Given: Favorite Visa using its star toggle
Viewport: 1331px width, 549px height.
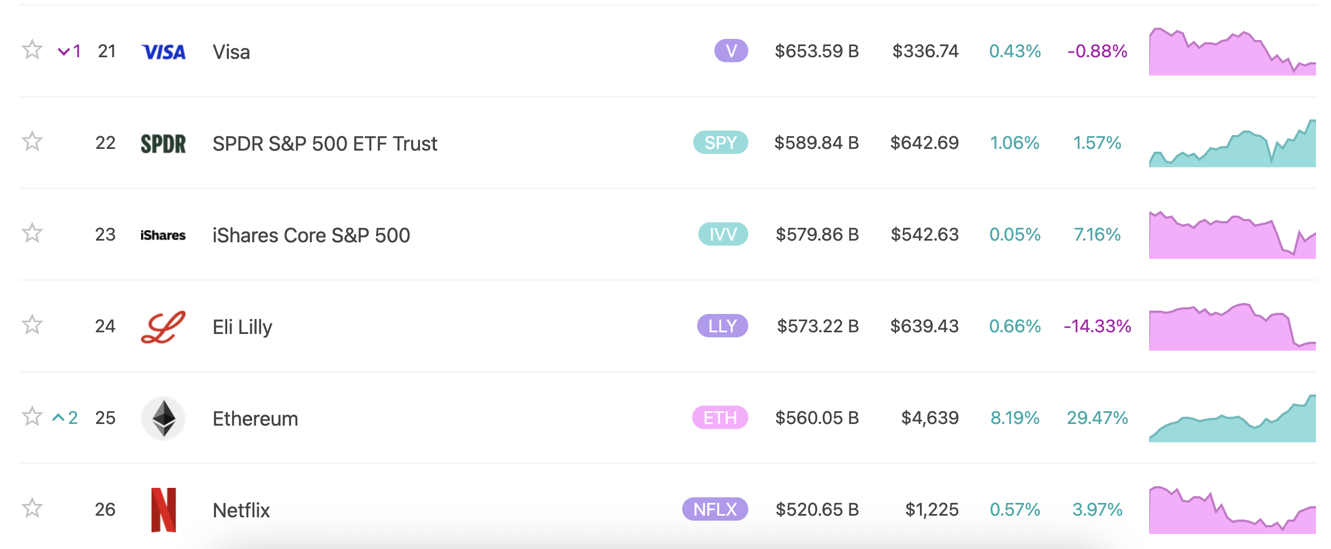Looking at the screenshot, I should pos(32,51).
